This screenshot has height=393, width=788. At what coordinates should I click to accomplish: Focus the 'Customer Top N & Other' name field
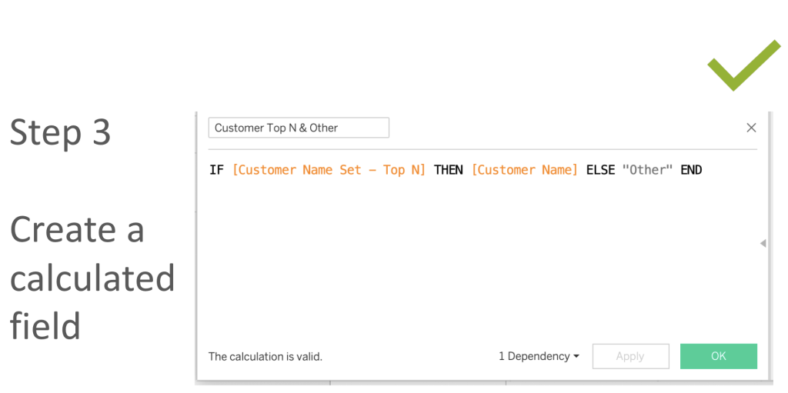coord(299,128)
